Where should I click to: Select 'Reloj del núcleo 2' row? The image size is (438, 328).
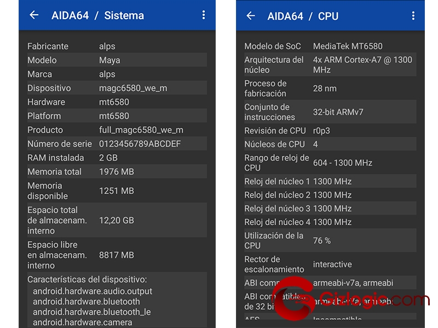(x=330, y=195)
